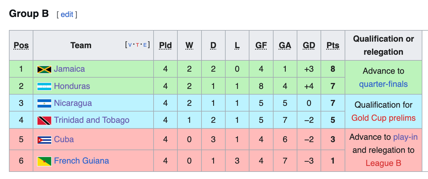428x179 pixels.
Task: Click the GD column header abbreviation
Action: pos(309,45)
